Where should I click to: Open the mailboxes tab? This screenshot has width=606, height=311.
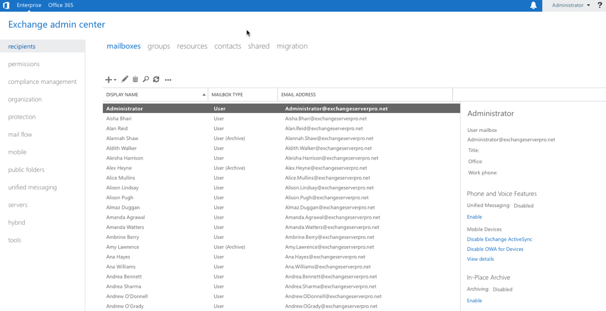click(124, 46)
